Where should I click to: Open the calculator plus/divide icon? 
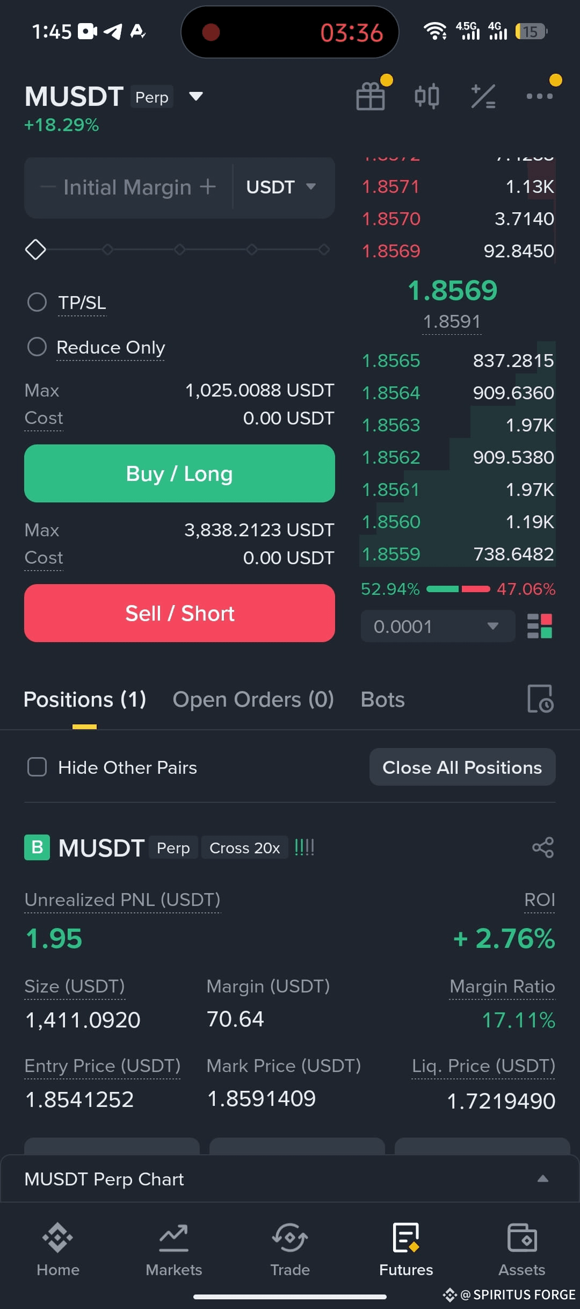(483, 97)
